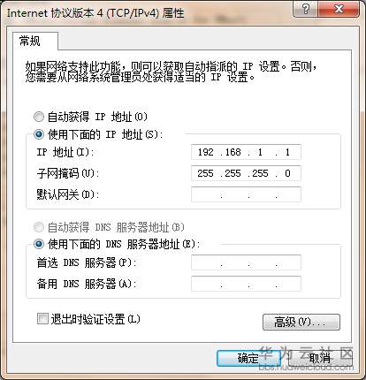This screenshot has height=380, width=366.
Task: Enable 退出时验证设置 checkbox
Action: [x=42, y=319]
